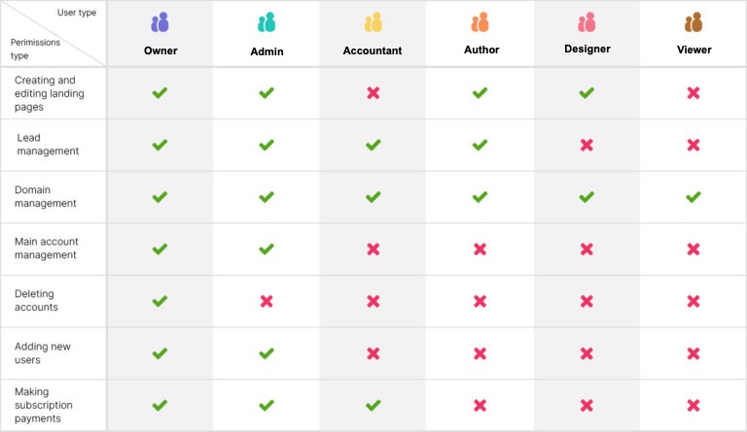Toggle Designer's cross for Lead management
The width and height of the screenshot is (747, 432).
click(x=587, y=145)
